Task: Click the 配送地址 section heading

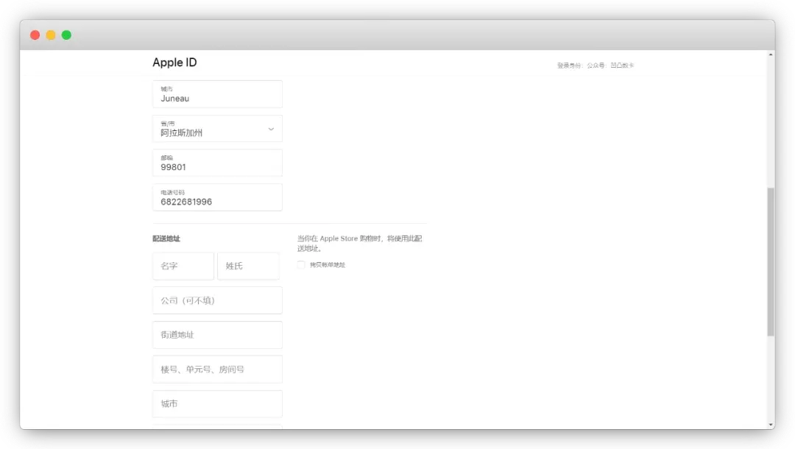Action: pos(166,238)
